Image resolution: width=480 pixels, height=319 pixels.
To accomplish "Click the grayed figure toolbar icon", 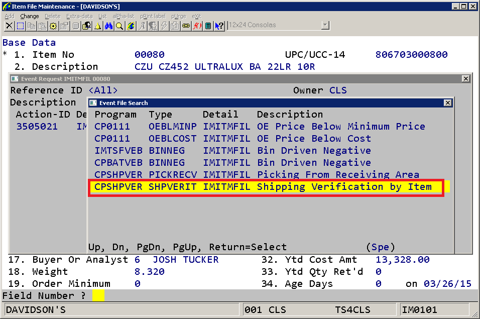I will click(x=153, y=26).
